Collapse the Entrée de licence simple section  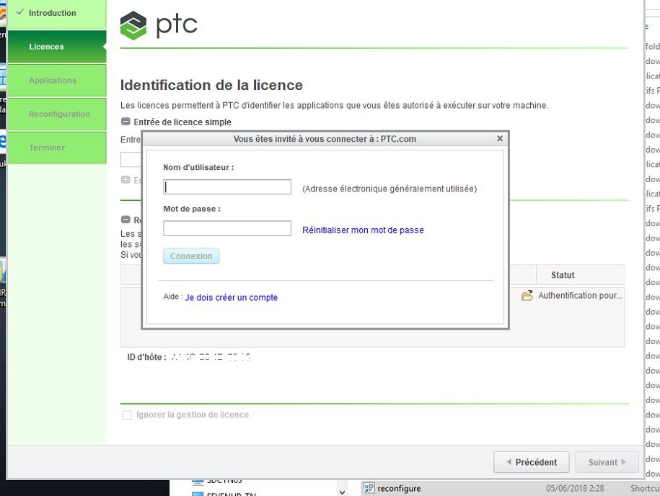[x=128, y=122]
